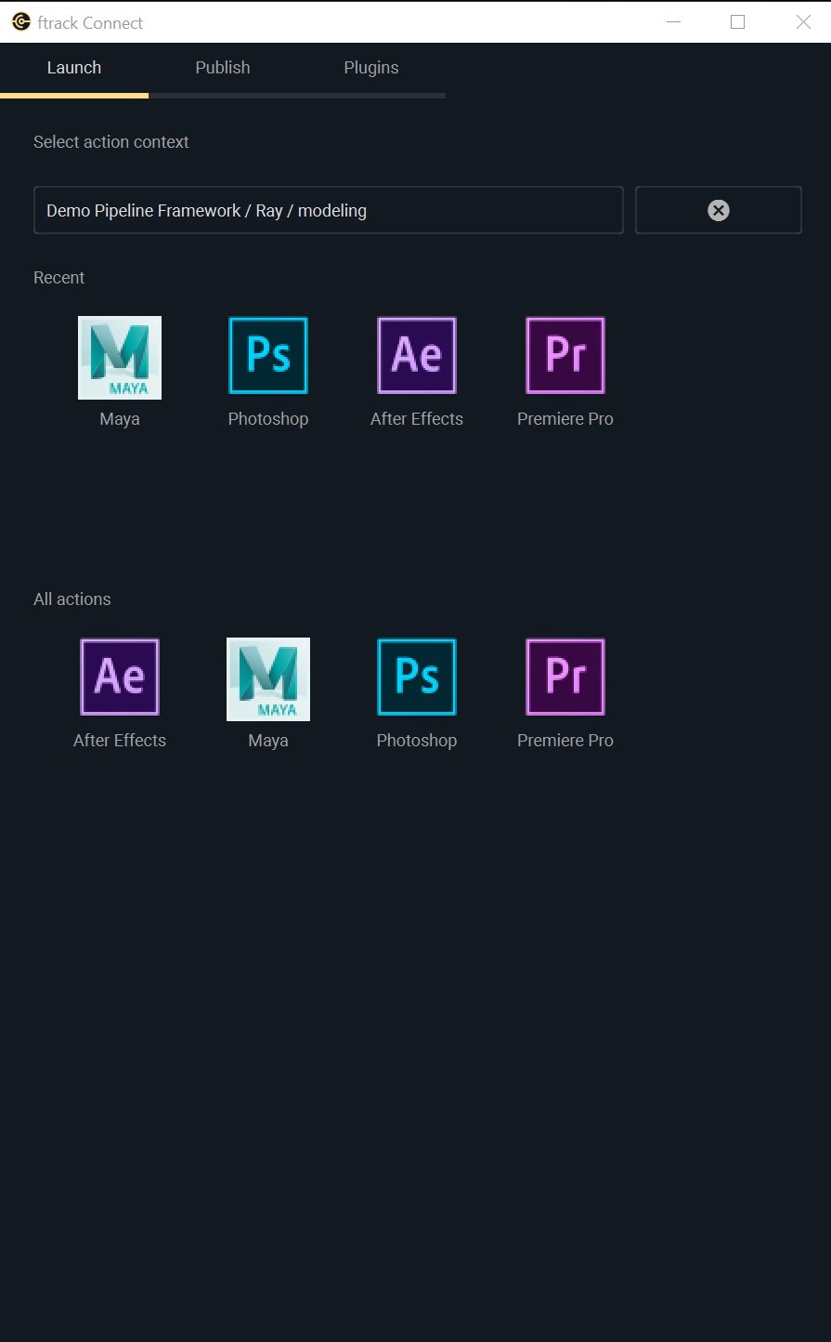Clear the selected action context

718,211
